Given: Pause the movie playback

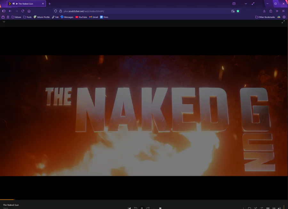Looking at the screenshot, I should [x=142, y=208].
